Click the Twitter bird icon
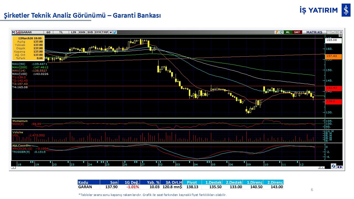Image resolution: width=354 pixels, height=199 pixels. point(115,32)
